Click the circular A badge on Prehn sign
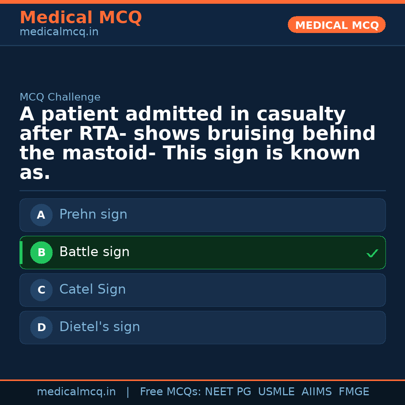Viewport: 405px width, 405px height. [x=41, y=215]
